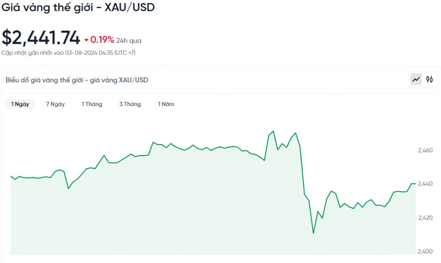Viewport: 441px width, 263px height.
Task: Click the "Giá vàng thế giới - XAU/USD" page title
Action: pyautogui.click(x=78, y=7)
